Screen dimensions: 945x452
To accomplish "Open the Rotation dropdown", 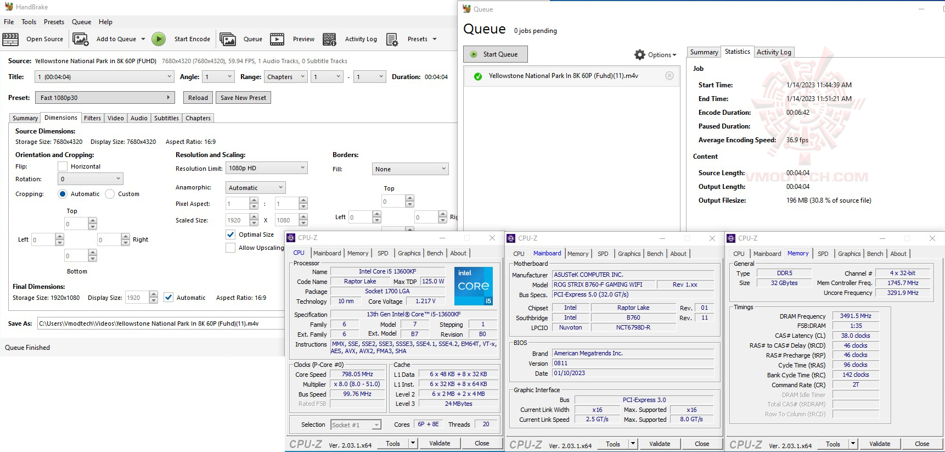I will pos(91,179).
